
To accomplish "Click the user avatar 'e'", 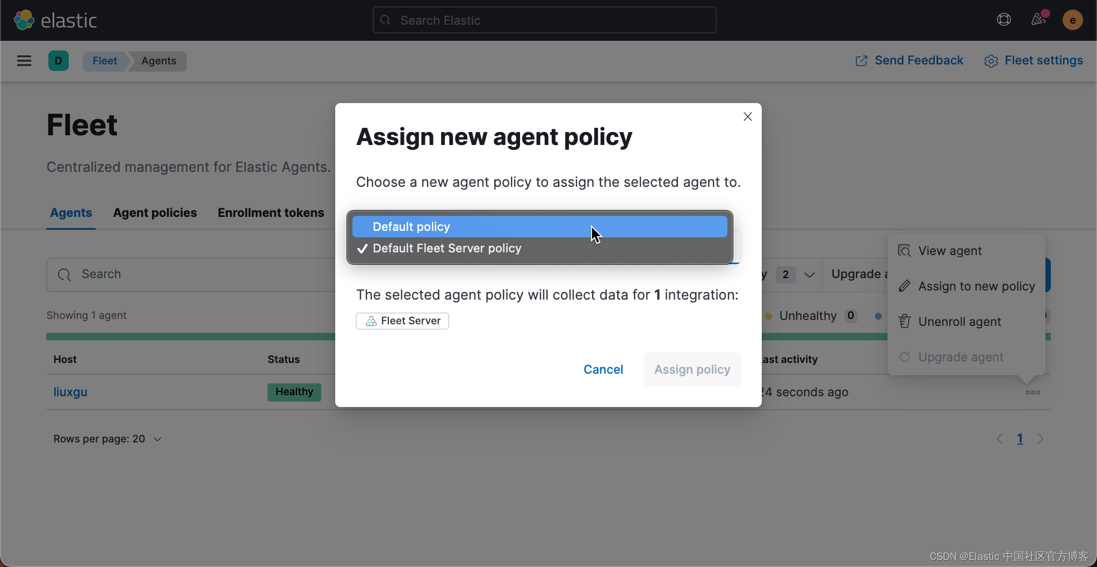I will [1072, 20].
